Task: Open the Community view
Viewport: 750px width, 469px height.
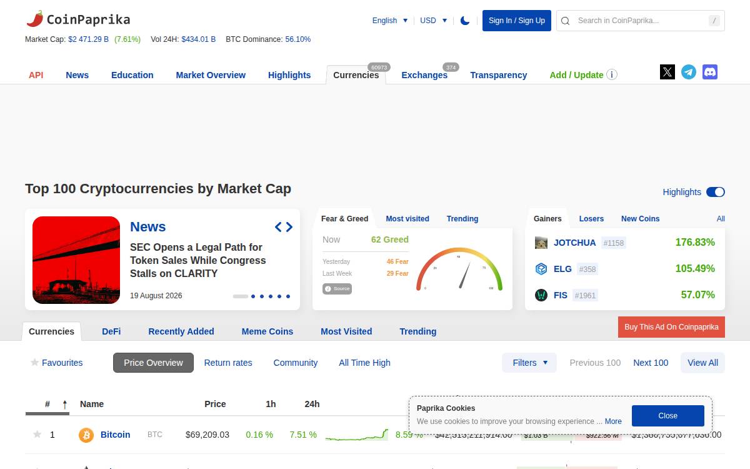Action: pyautogui.click(x=296, y=363)
